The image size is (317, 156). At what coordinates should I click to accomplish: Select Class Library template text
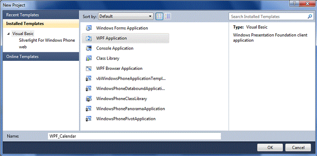pyautogui.click(x=108, y=58)
